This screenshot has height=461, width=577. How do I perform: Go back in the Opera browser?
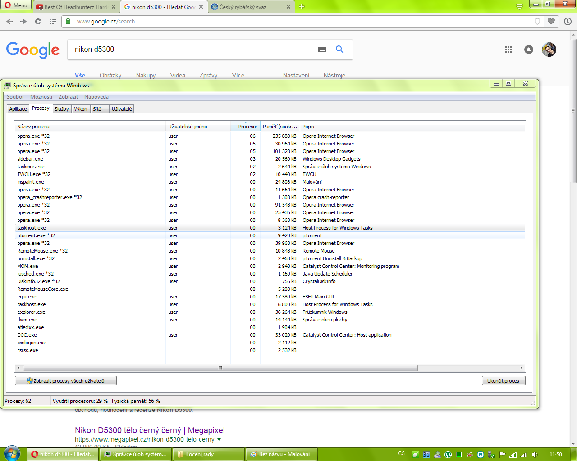[x=9, y=21]
